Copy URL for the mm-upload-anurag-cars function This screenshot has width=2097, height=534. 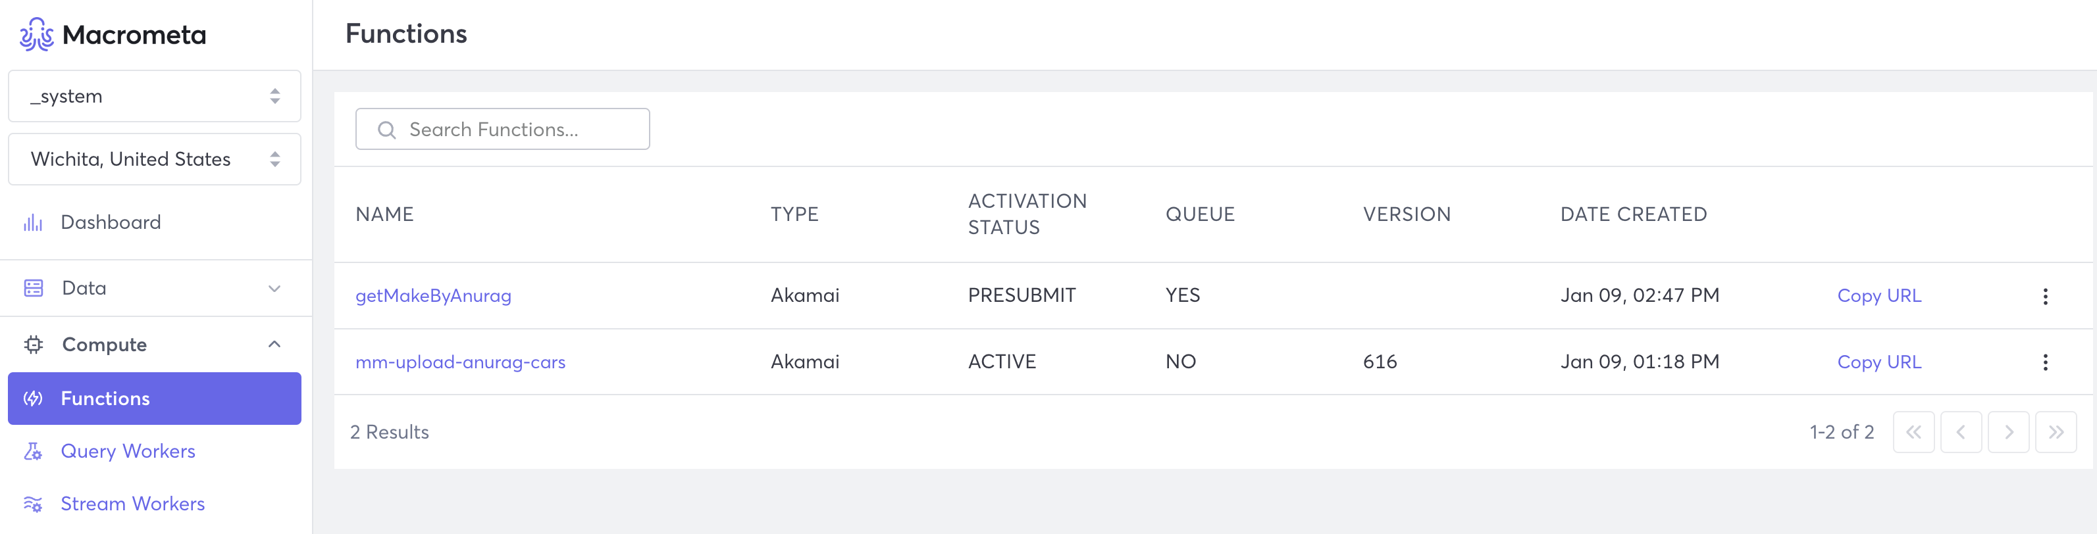[x=1879, y=362]
